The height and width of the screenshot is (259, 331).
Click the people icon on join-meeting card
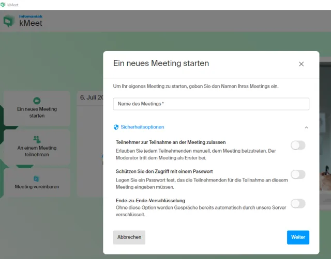(x=37, y=139)
